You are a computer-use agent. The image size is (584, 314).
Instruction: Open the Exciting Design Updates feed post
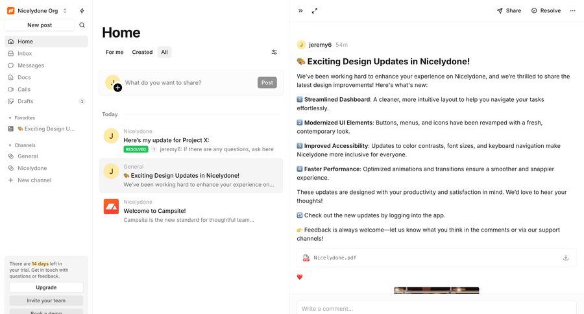click(x=191, y=175)
